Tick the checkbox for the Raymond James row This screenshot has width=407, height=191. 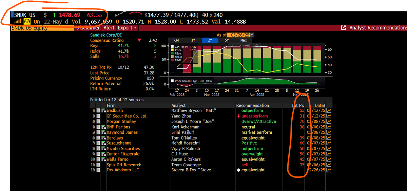[x=98, y=132]
